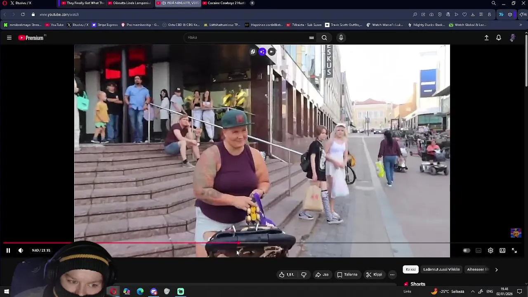The image size is (528, 297).
Task: Open the Opera menu logo at the tab bar's left end
Action: (x=4, y=3)
